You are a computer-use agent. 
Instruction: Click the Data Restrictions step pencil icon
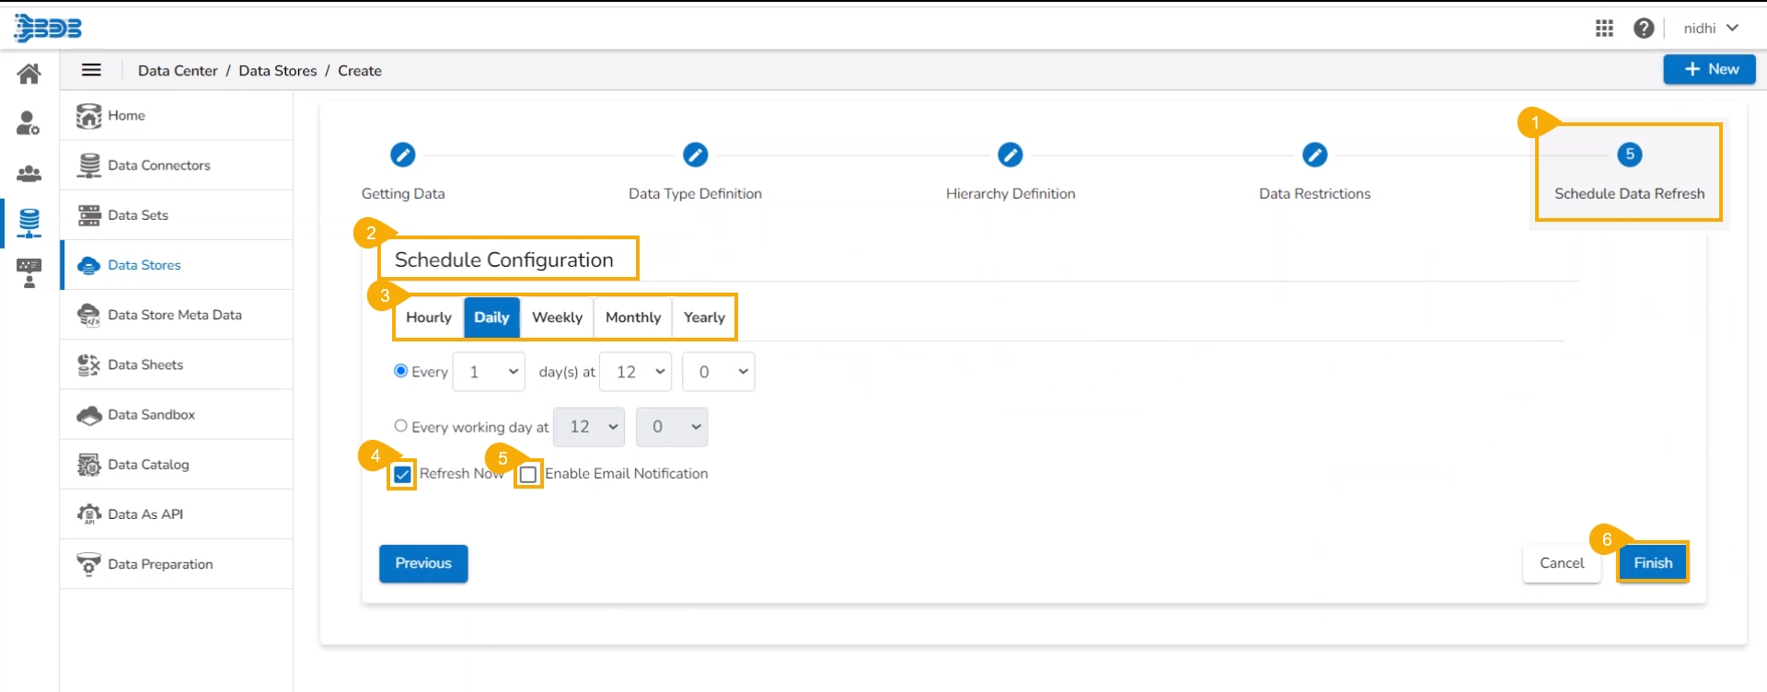pos(1314,155)
